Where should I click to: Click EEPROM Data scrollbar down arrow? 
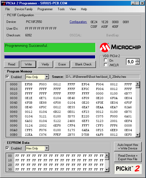(107, 169)
